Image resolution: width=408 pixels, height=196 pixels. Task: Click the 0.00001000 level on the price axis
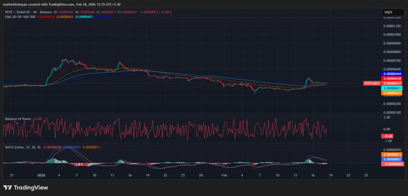click(x=392, y=35)
